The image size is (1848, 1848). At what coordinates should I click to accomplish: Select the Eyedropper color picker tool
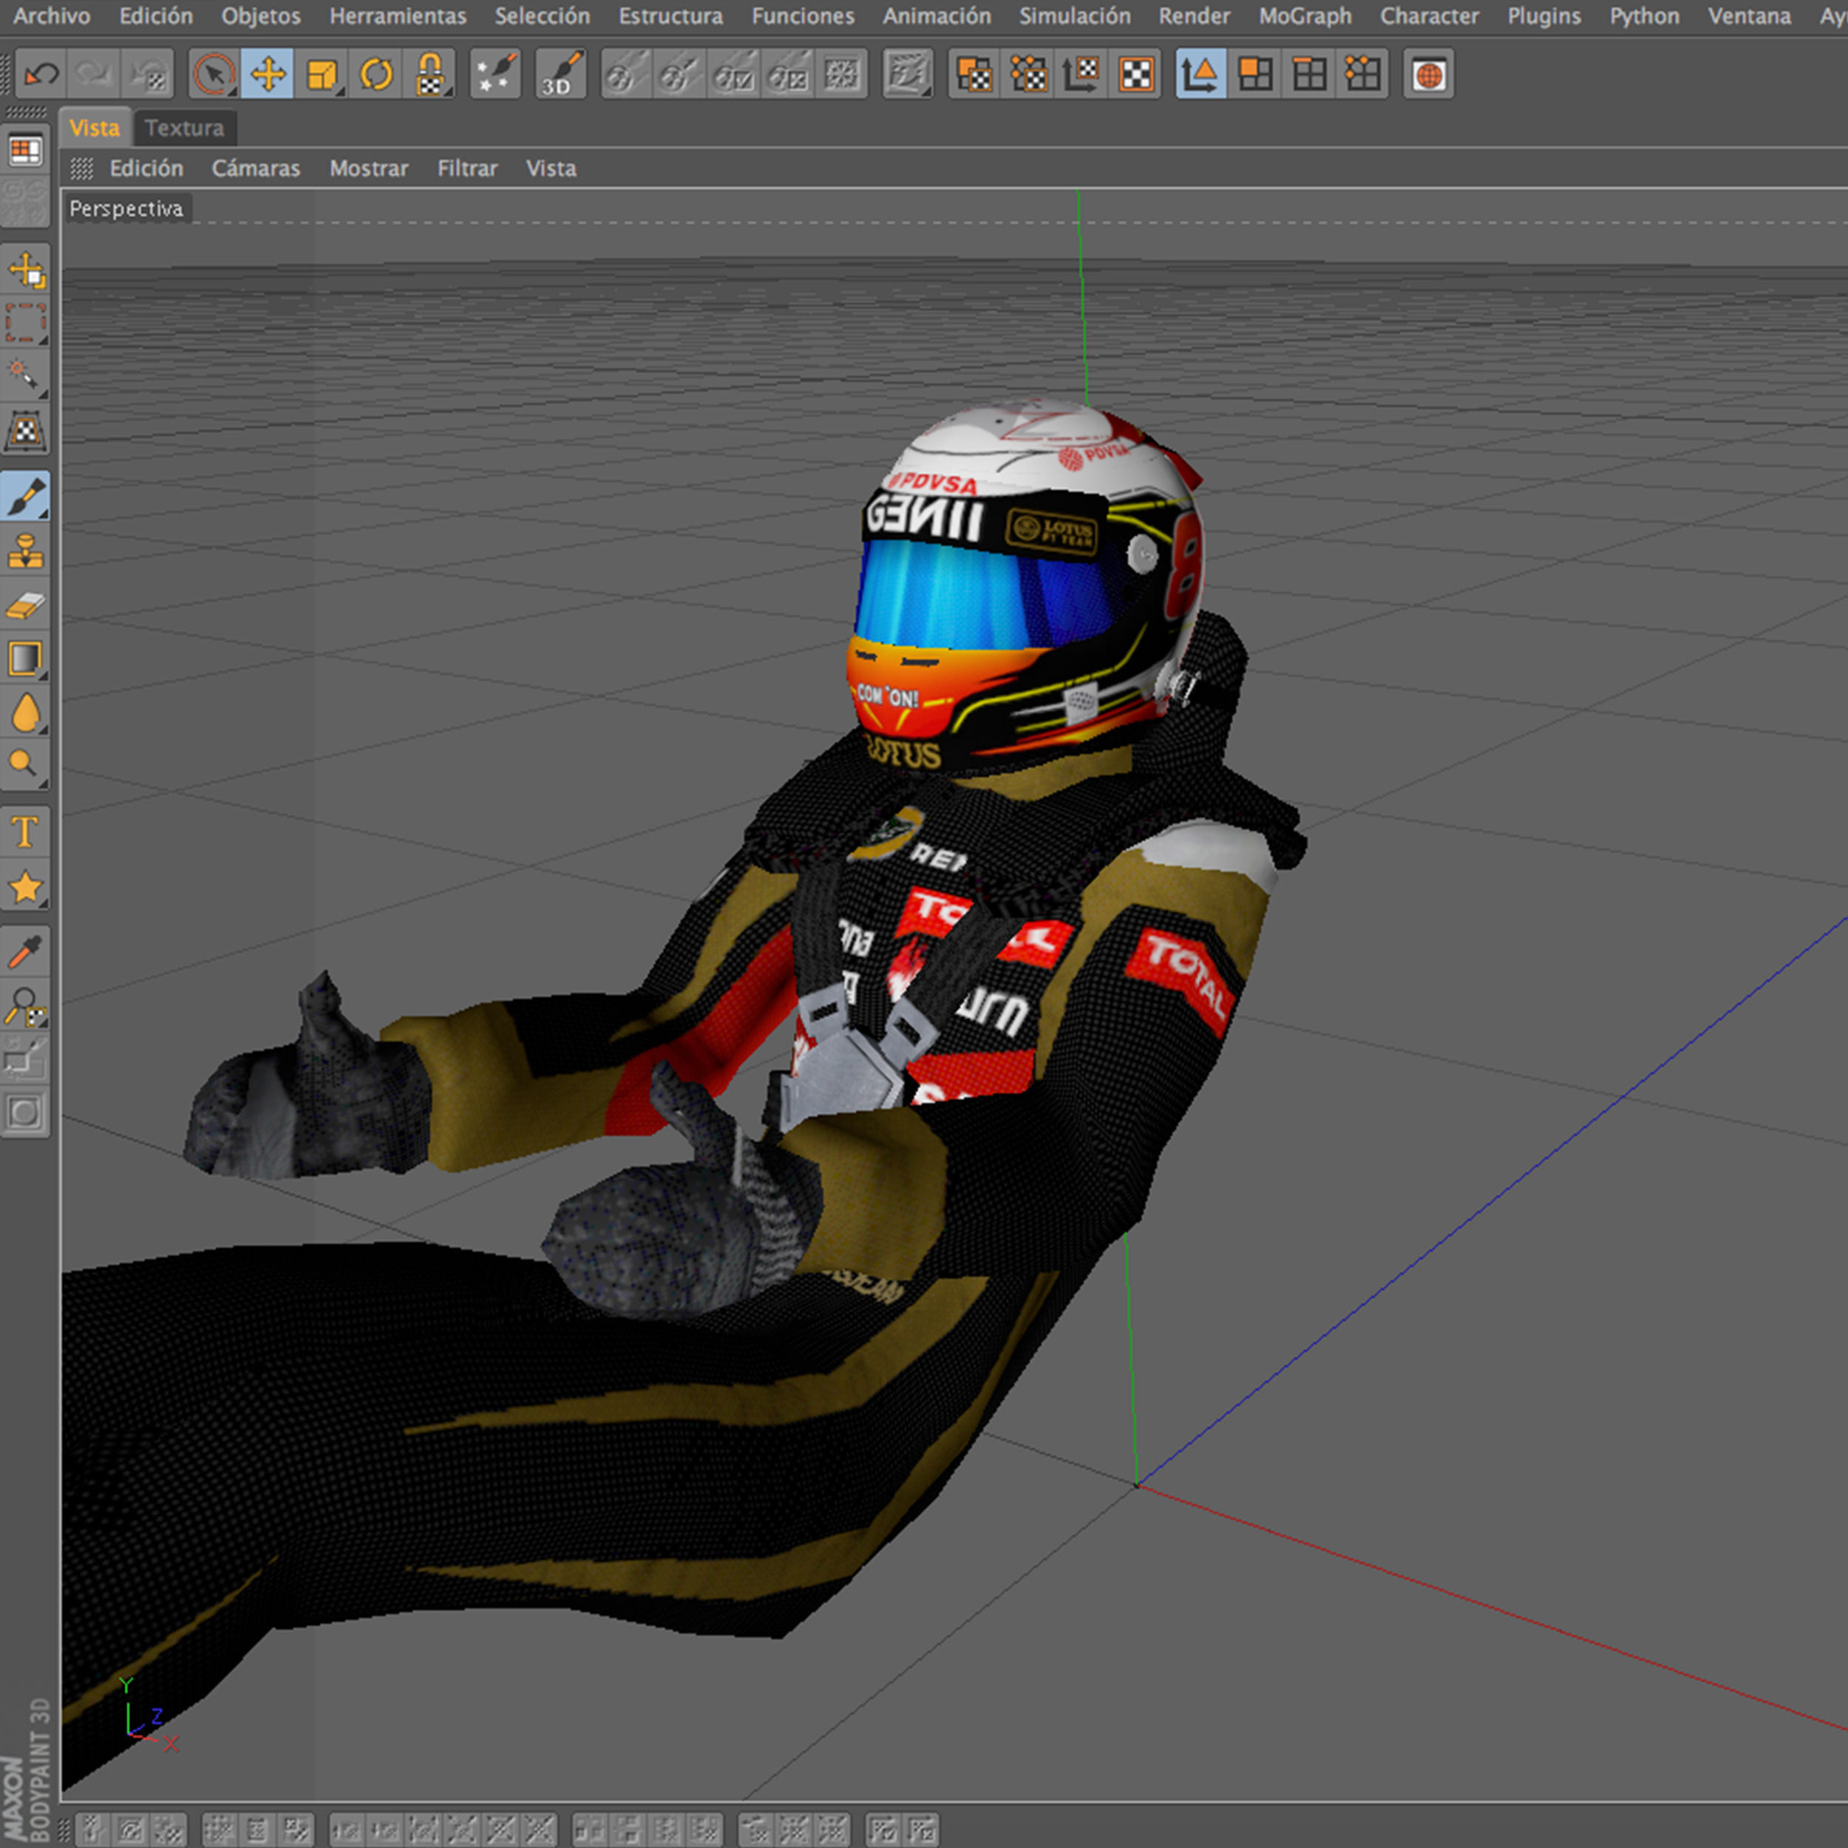(x=25, y=953)
